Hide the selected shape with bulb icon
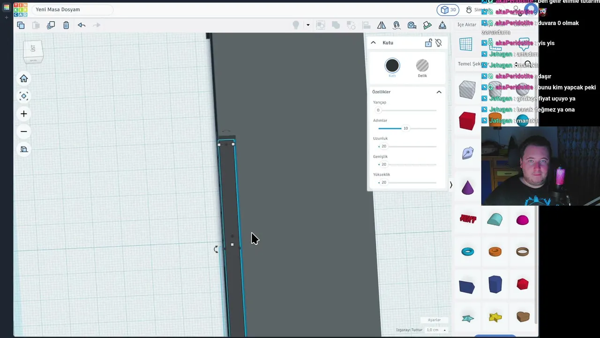This screenshot has width=600, height=338. point(438,43)
